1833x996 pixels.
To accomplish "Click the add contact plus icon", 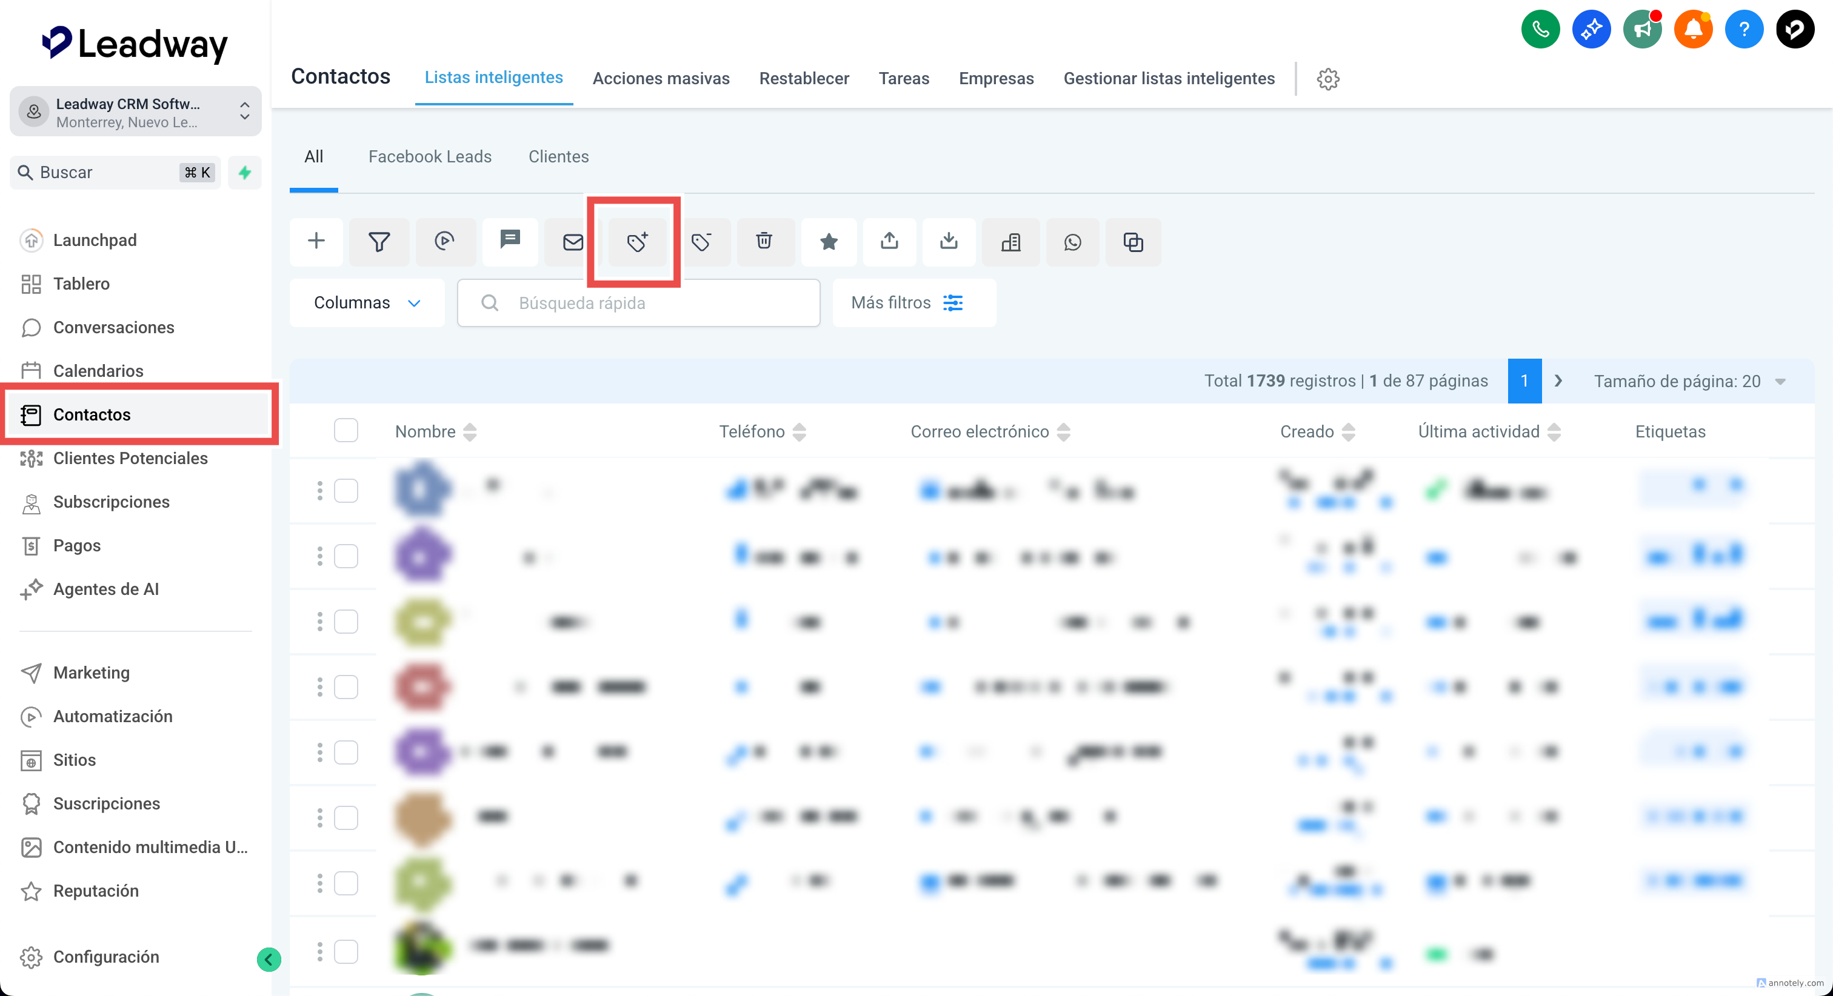I will [316, 241].
